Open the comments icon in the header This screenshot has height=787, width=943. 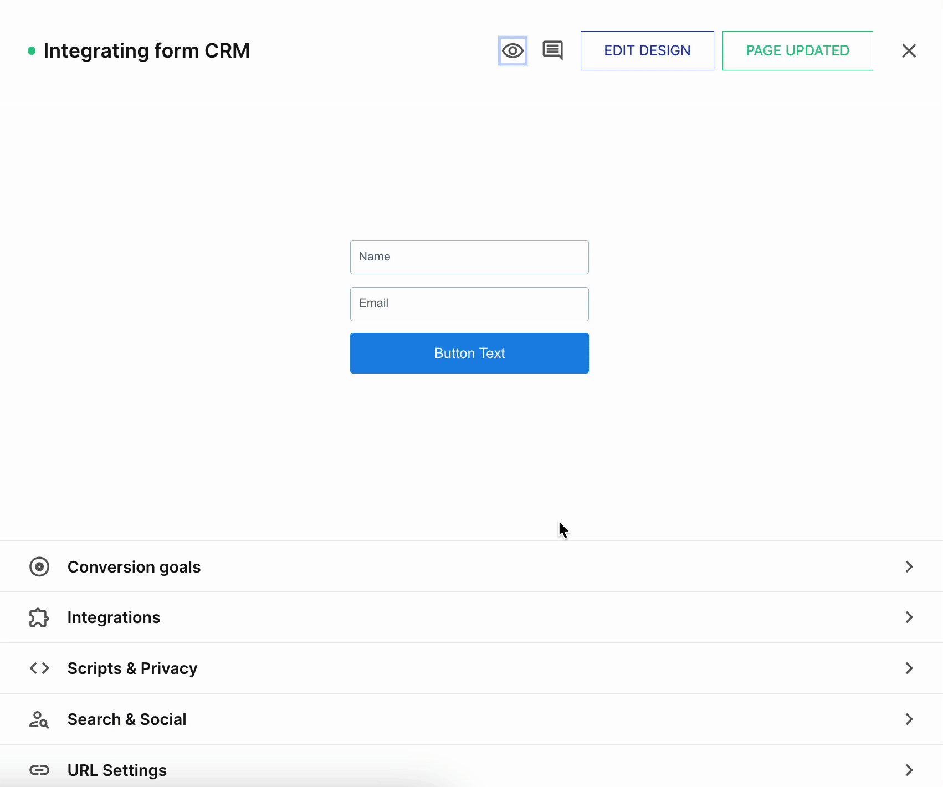coord(552,50)
